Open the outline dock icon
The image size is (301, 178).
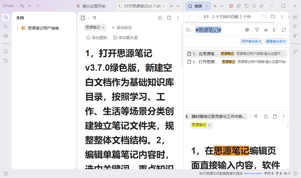(6, 26)
